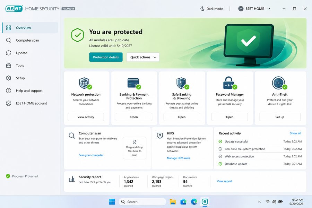The width and height of the screenshot is (312, 208).
Task: Navigate to Setup
Action: [x=30, y=78]
